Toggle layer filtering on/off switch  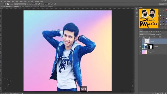tap(161, 32)
